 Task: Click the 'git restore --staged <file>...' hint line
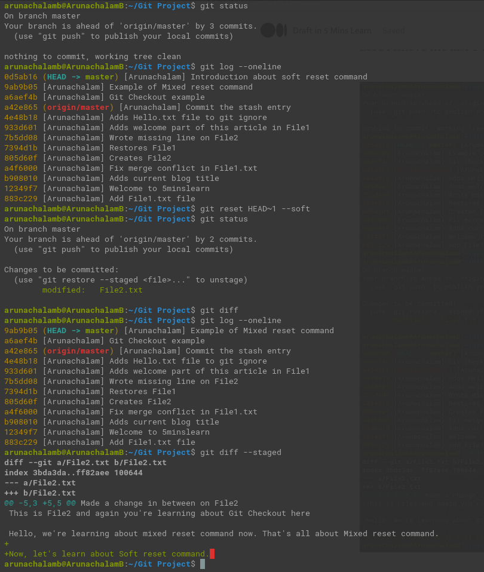coord(131,280)
